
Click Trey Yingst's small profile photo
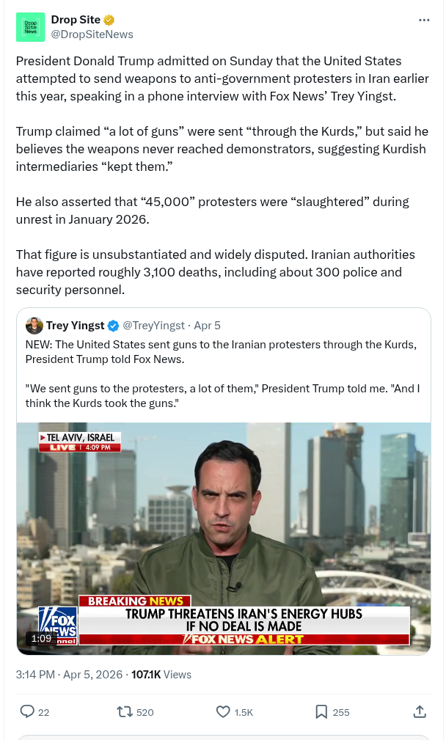(34, 326)
